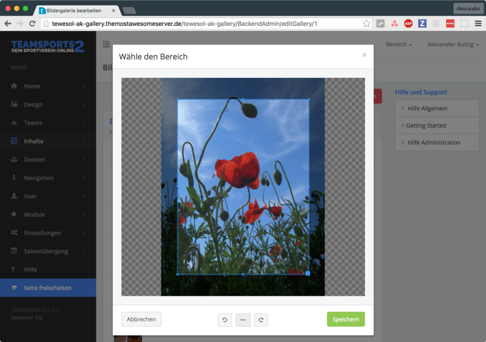Screen dimensions: 486x342
Task: Click the Einstellungen gears icon
Action: tap(14, 232)
